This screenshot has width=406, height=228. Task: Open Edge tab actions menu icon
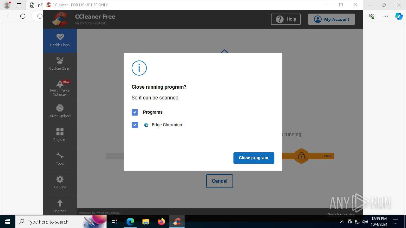(19, 5)
